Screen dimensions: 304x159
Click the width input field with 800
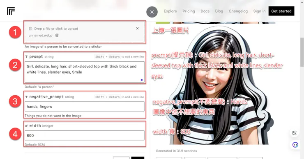pyautogui.click(x=84, y=135)
